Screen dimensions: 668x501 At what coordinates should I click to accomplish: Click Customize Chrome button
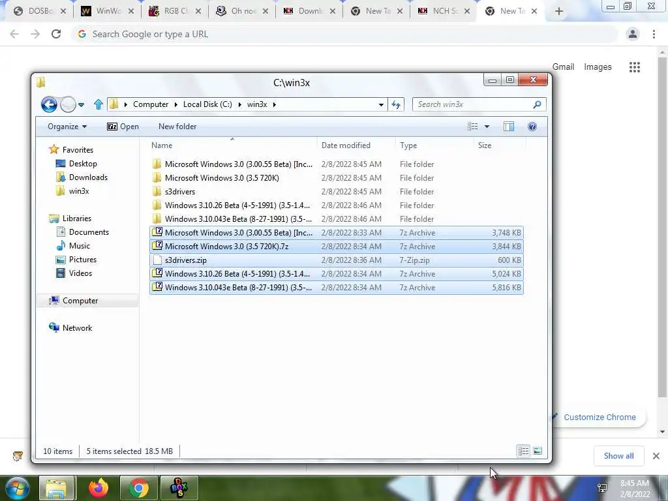599,417
